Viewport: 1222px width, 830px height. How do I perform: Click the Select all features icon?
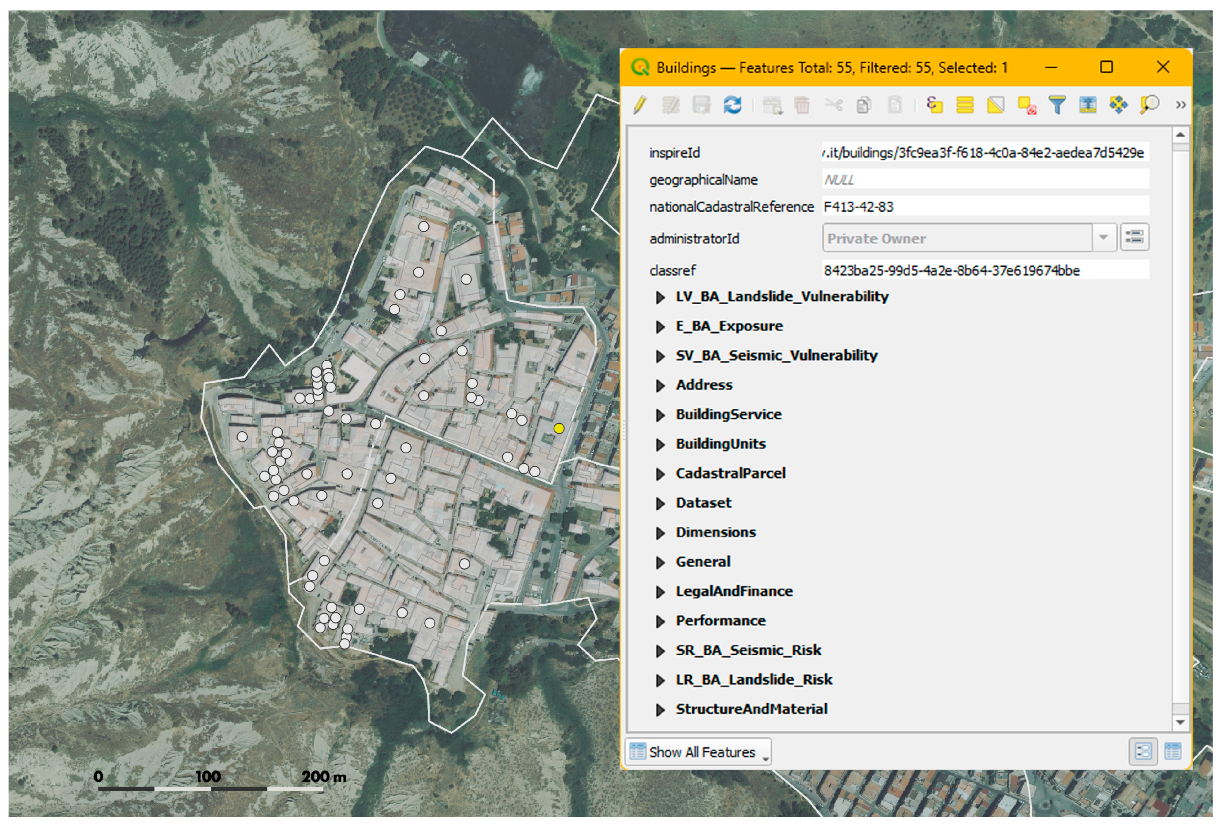965,105
